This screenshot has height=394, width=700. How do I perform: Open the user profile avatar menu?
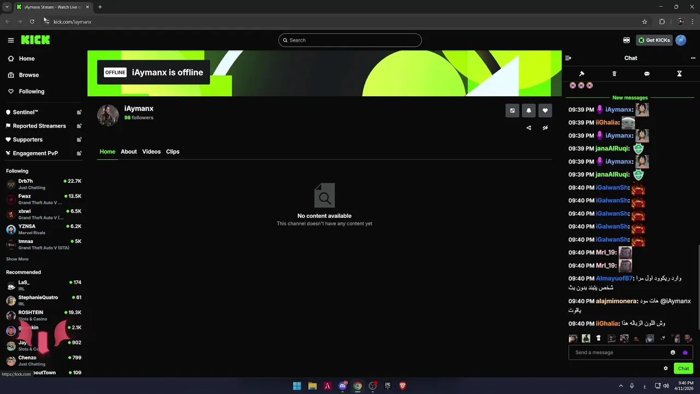tap(681, 40)
